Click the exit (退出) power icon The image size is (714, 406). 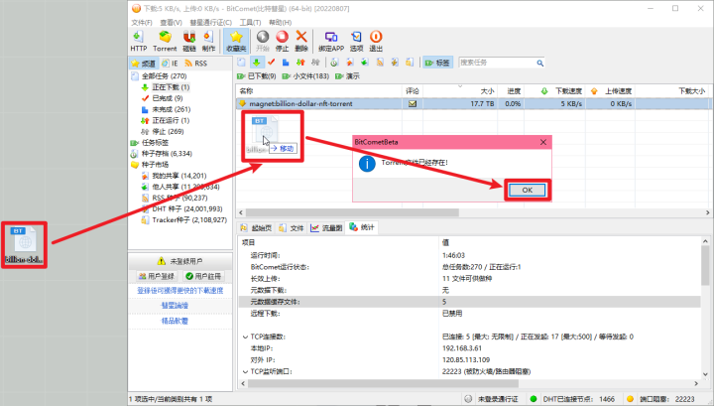coord(376,41)
